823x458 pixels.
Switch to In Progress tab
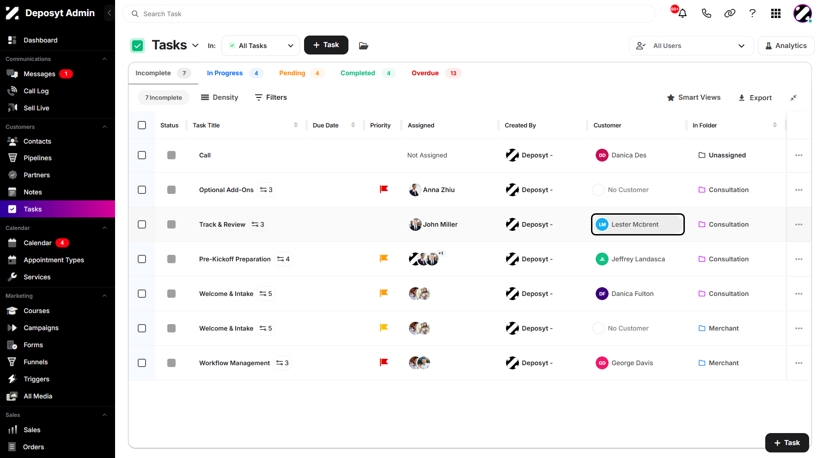pyautogui.click(x=235, y=73)
